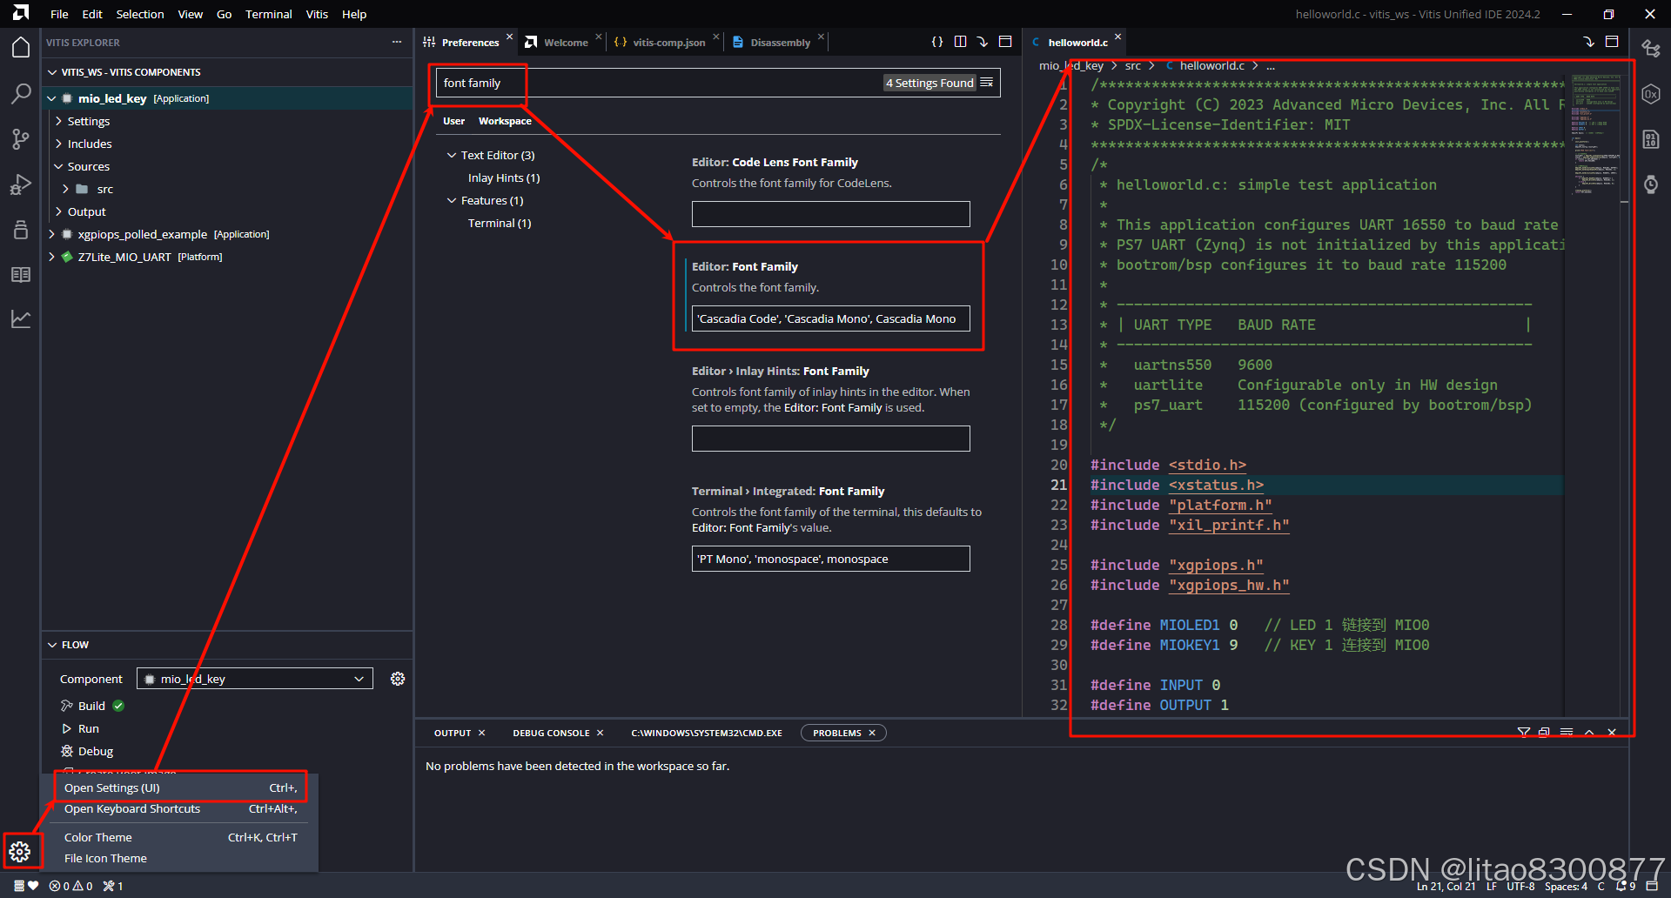Click the errors and warnings status bar indicator
This screenshot has height=898, width=1671.
click(71, 886)
